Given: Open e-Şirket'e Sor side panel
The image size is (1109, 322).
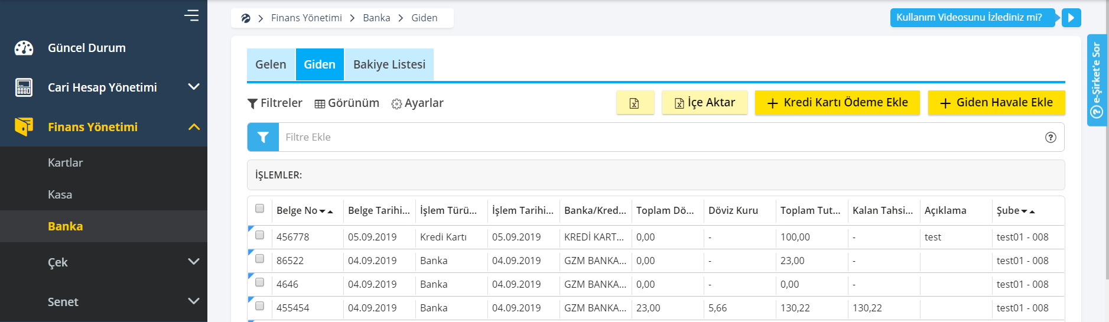Looking at the screenshot, I should click(x=1097, y=80).
